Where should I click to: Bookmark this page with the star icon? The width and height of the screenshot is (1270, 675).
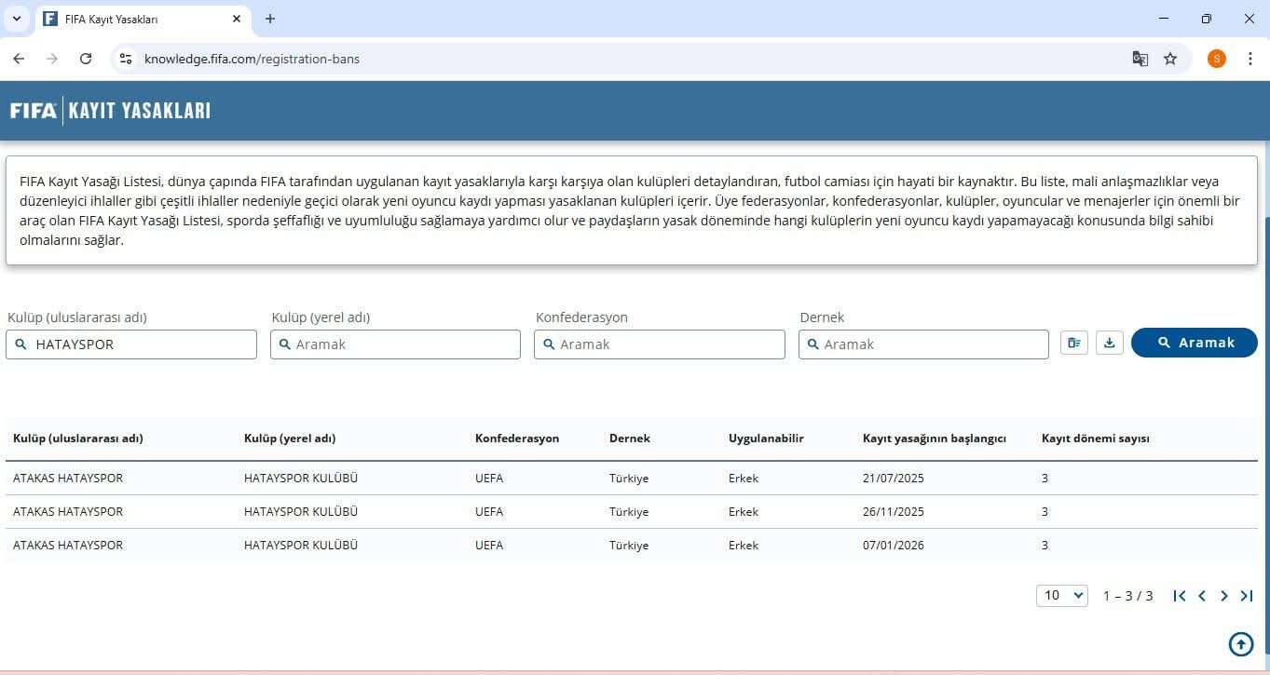1170,59
